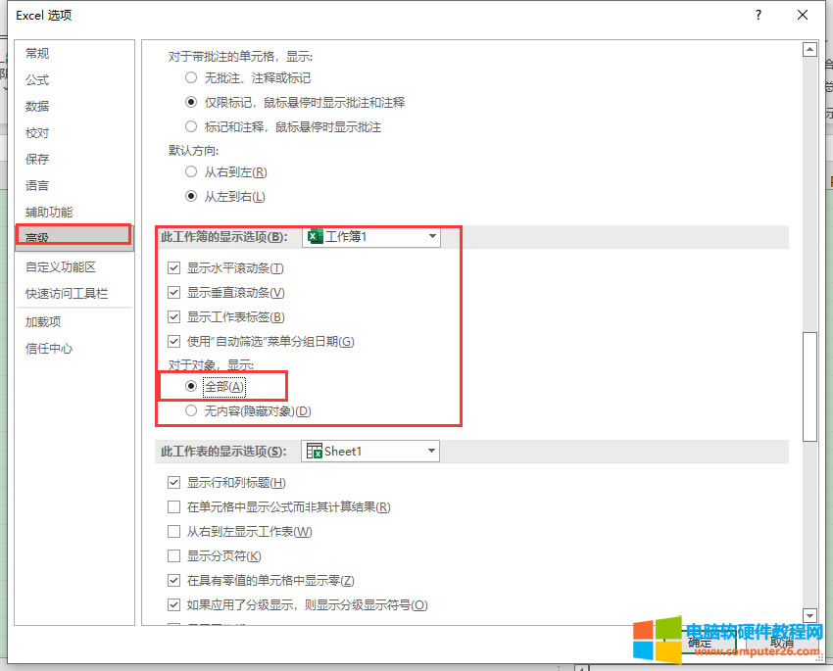Select 无批注、注释或标记 radio option
This screenshot has width=833, height=671.
click(191, 77)
